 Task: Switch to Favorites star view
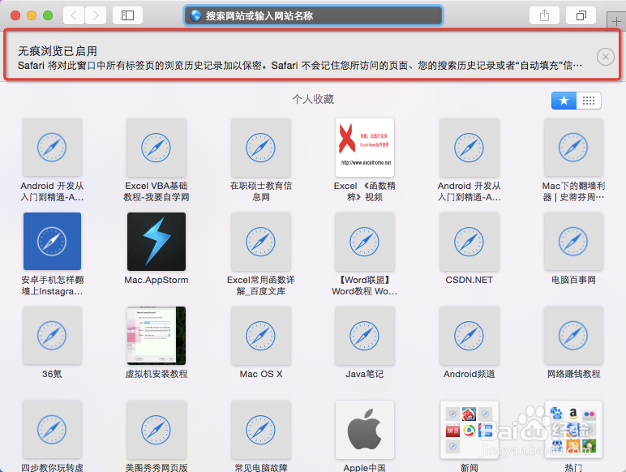564,101
